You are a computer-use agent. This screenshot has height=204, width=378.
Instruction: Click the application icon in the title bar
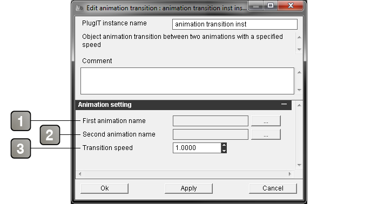pos(79,8)
